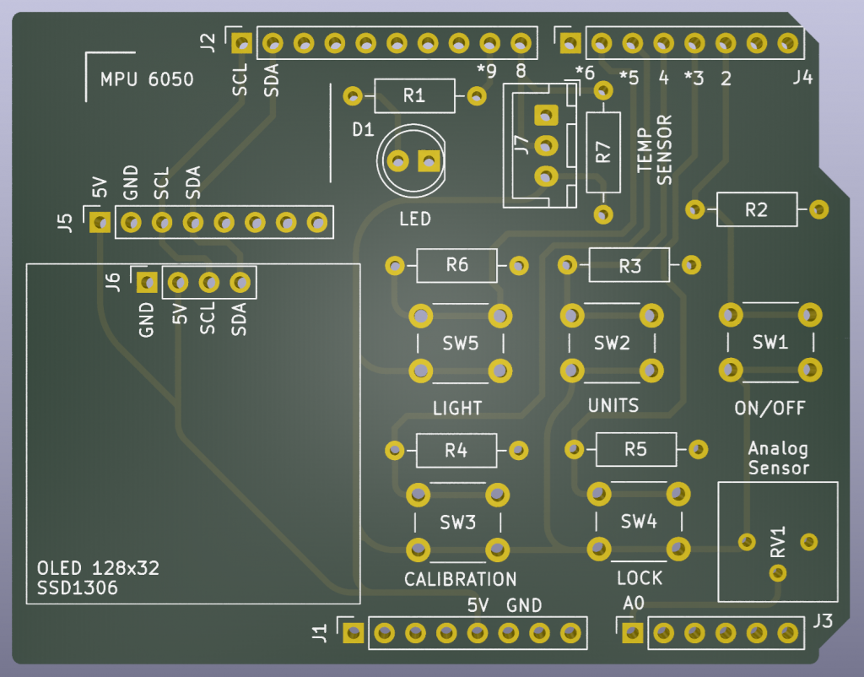Click the square pin 1 pad of J2
Viewport: 864px width, 677px height.
(241, 41)
